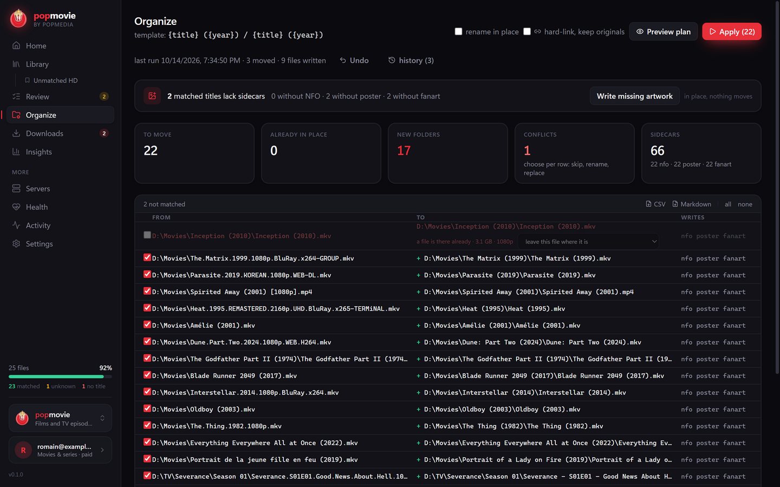Enable the rename in place checkbox
The height and width of the screenshot is (487, 780).
[458, 31]
